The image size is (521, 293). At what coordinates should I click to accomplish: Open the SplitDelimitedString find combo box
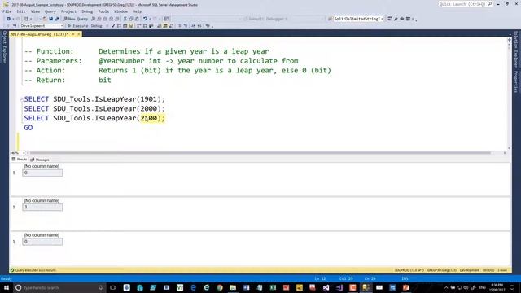click(x=358, y=19)
